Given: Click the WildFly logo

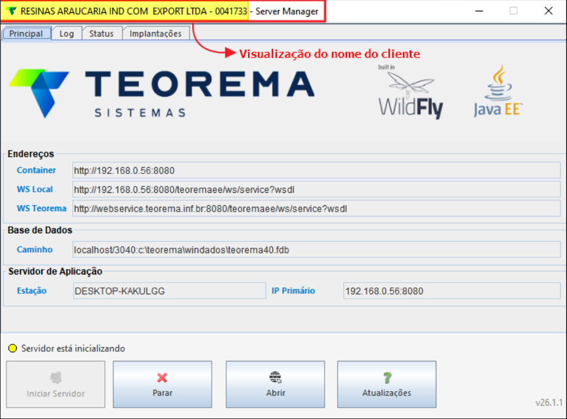Looking at the screenshot, I should pos(411,92).
